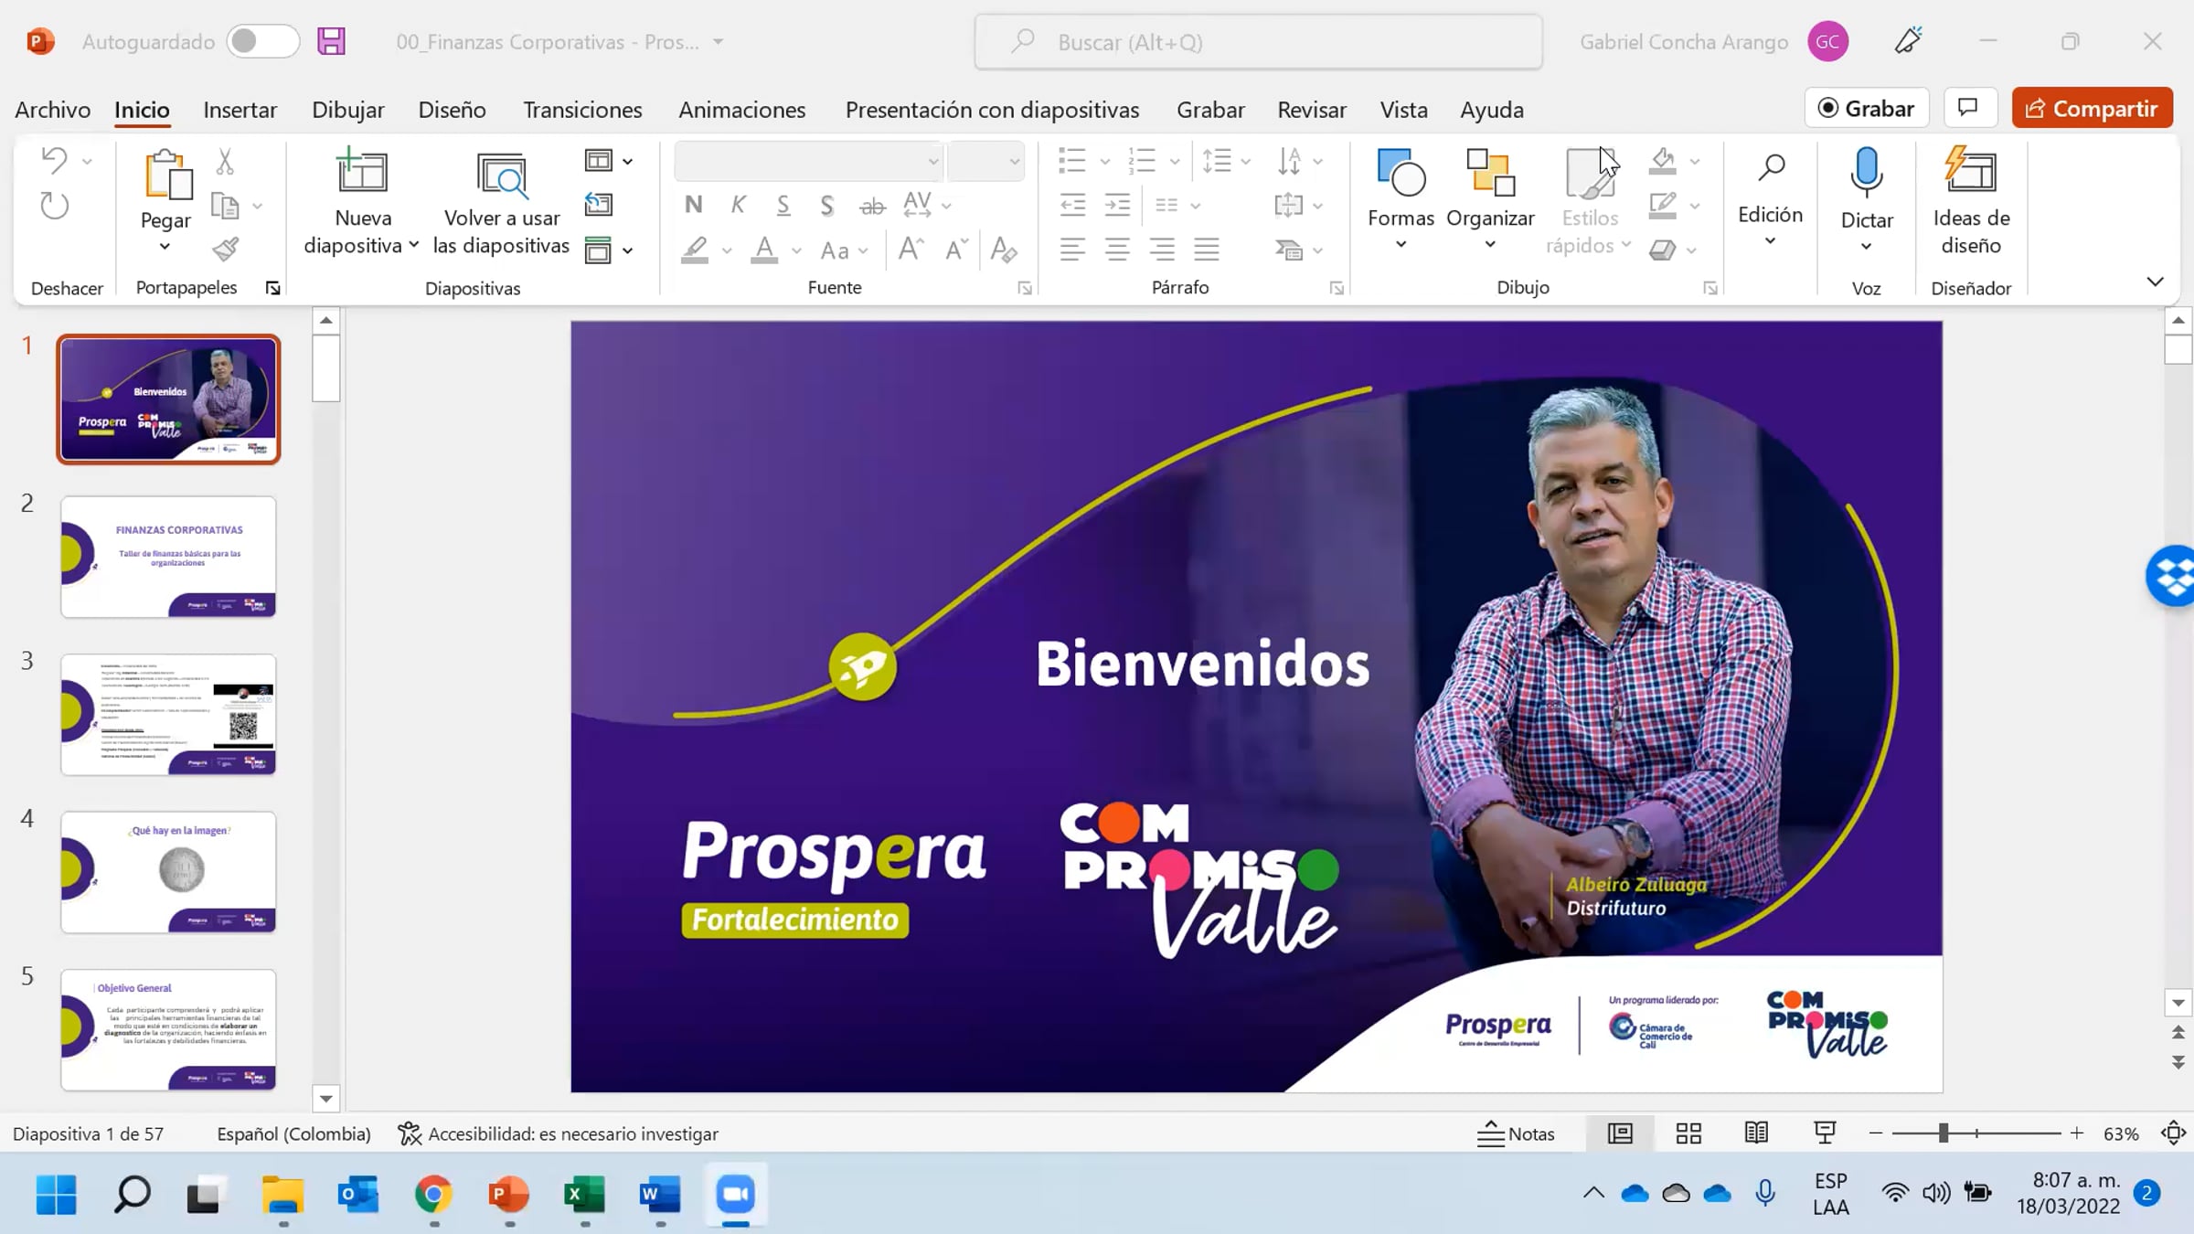Open the font name combo box
The image size is (2194, 1234).
(x=808, y=162)
